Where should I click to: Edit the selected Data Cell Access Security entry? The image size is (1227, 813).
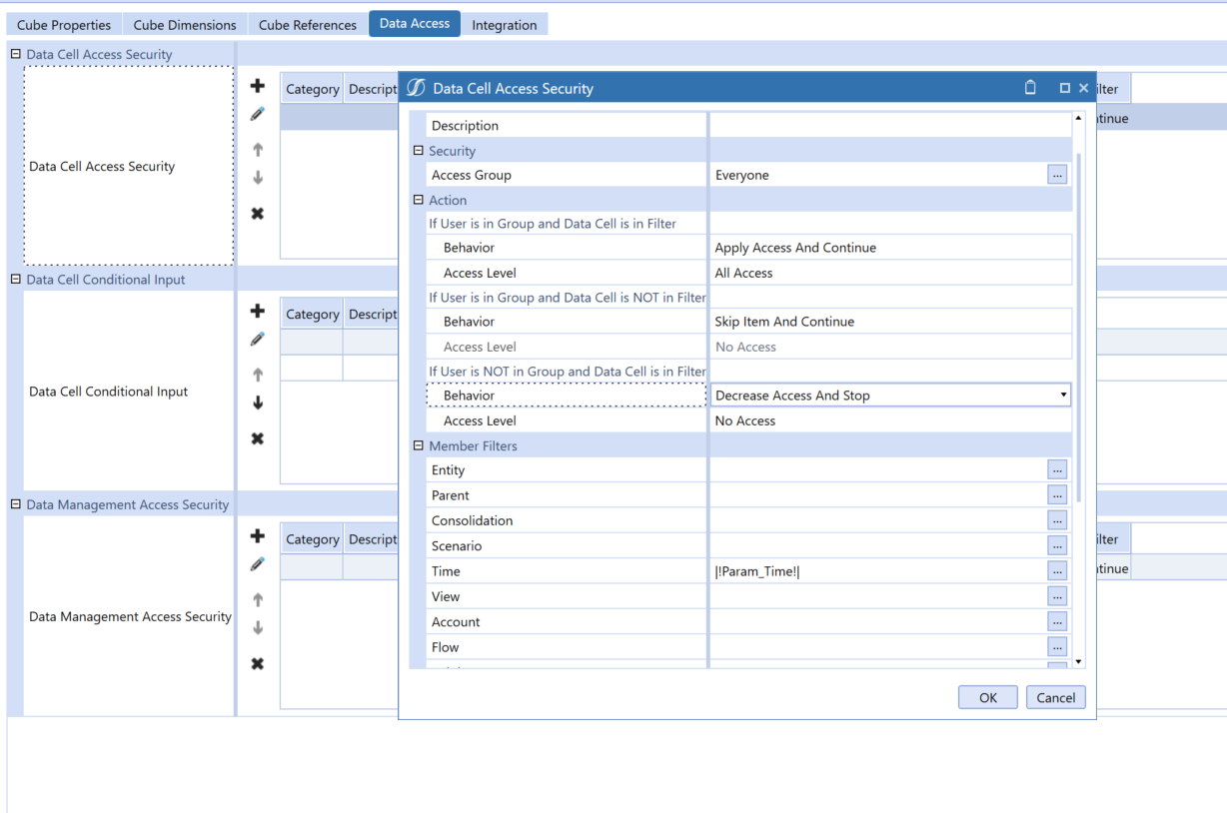[257, 114]
